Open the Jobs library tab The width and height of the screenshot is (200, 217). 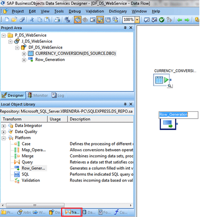[x=24, y=212]
